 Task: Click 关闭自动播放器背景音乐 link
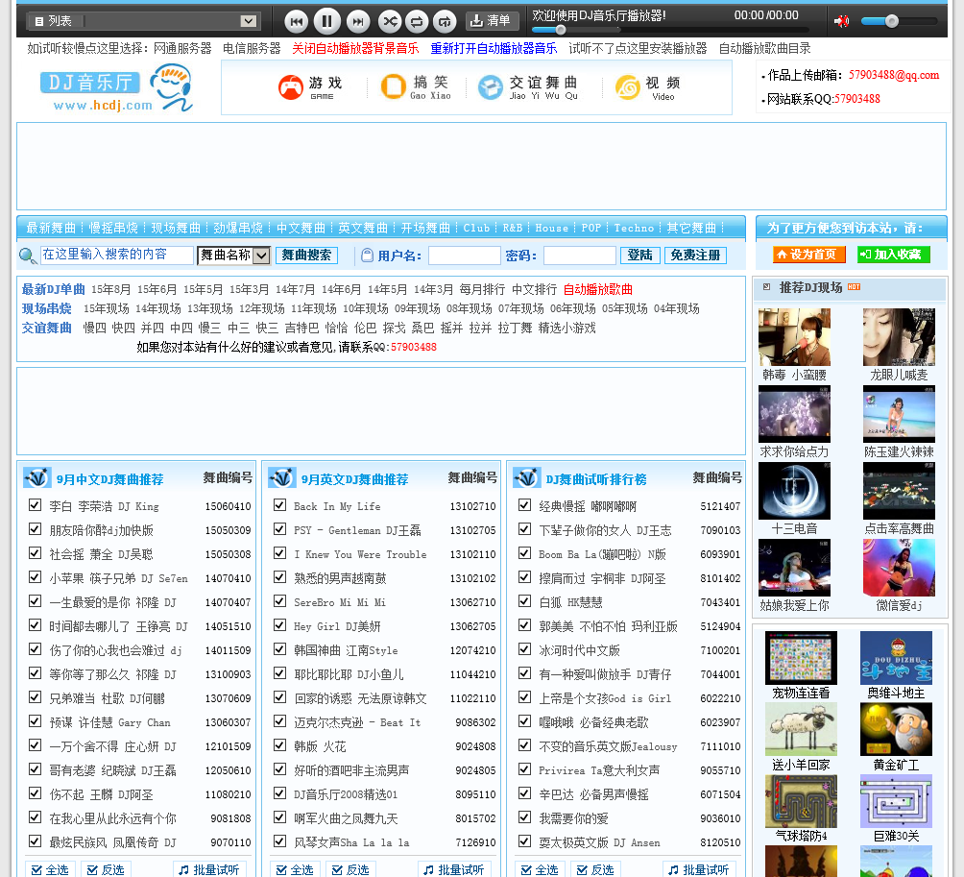355,48
